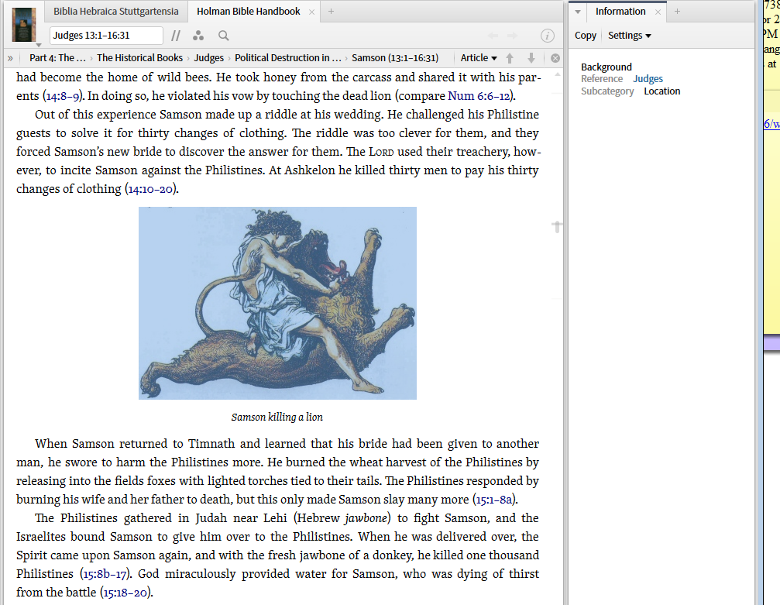Follow the 14:10–20 verse link
Viewport: 780px width, 605px height.
click(151, 189)
